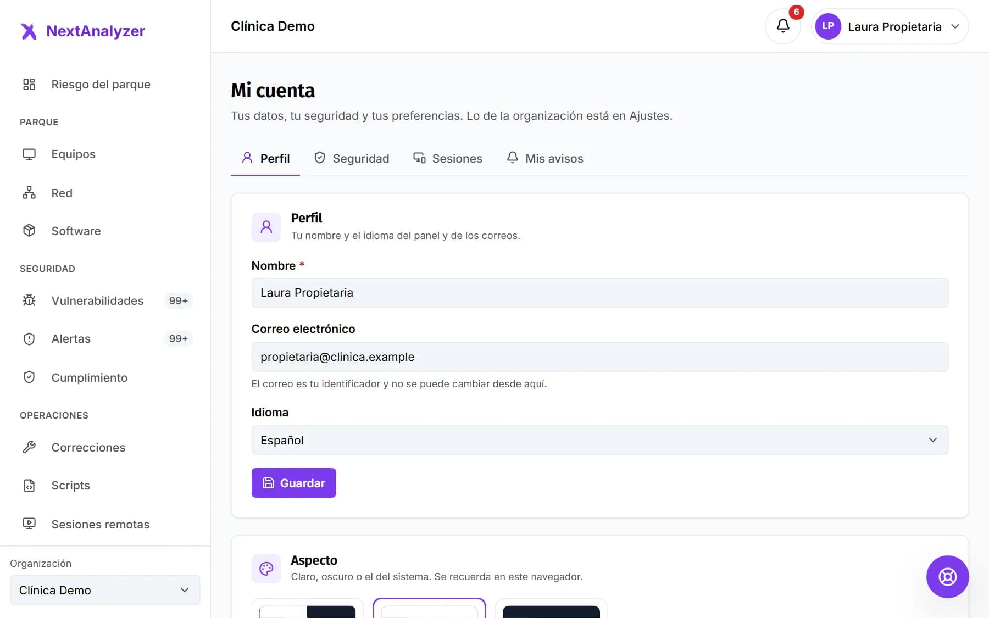Select the dark theme thumbnail

pyautogui.click(x=551, y=609)
